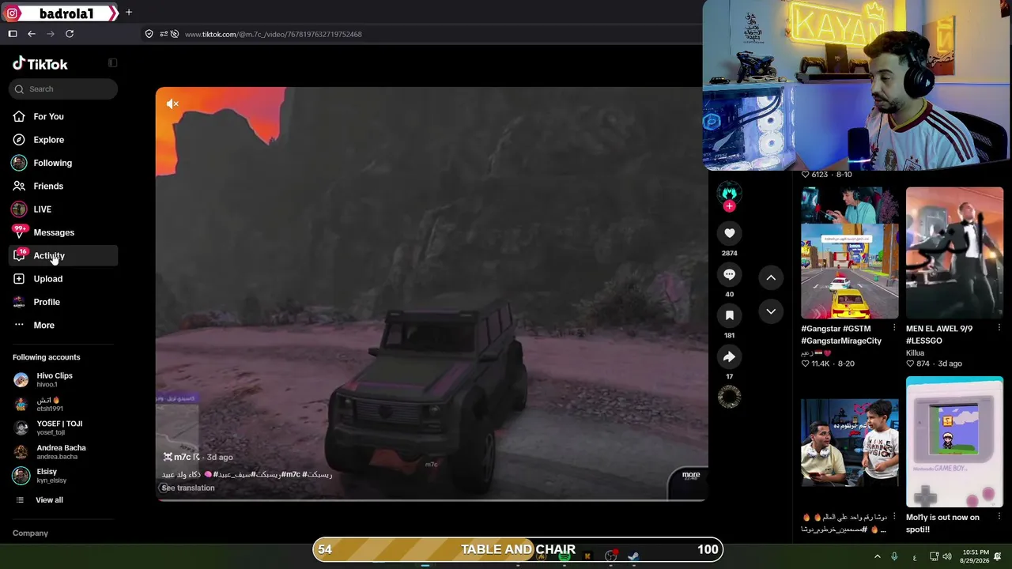Open the etsh1991 following account
The image size is (1012, 569).
63,404
